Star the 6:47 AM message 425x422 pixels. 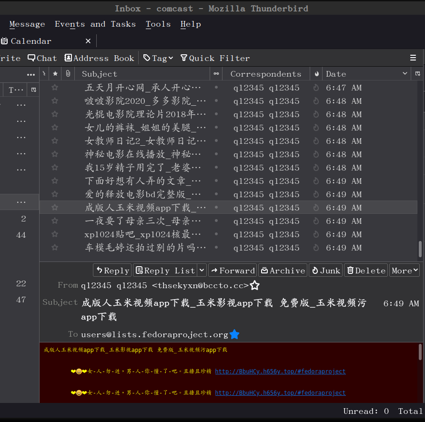coord(55,88)
